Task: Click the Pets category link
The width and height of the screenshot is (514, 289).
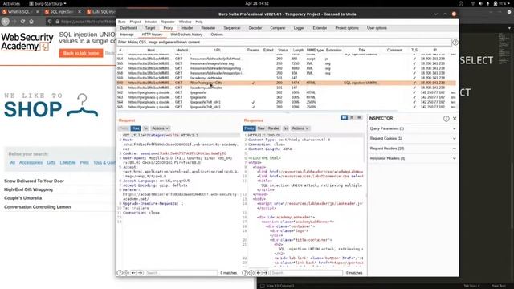Action: point(84,162)
